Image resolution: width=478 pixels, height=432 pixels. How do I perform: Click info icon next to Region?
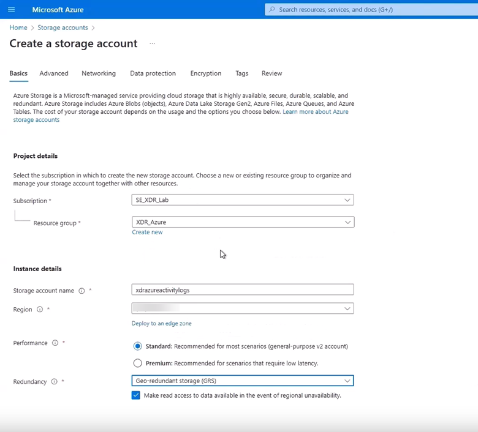click(x=40, y=310)
